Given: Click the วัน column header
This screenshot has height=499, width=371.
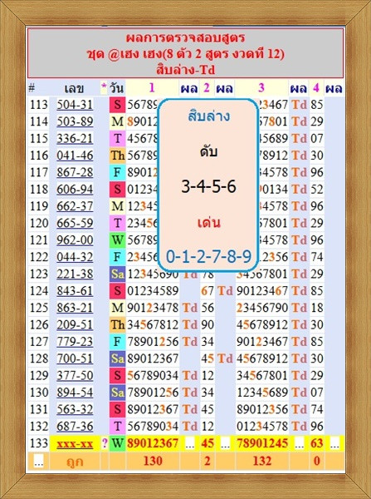Looking at the screenshot, I should (116, 88).
